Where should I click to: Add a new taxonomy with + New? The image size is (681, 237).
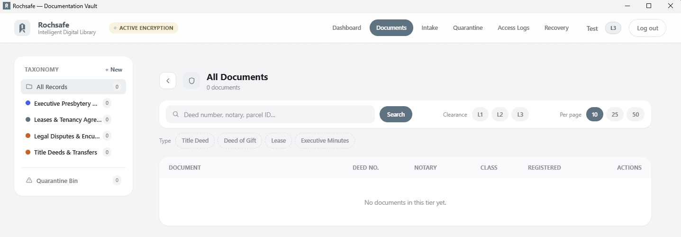pos(114,70)
